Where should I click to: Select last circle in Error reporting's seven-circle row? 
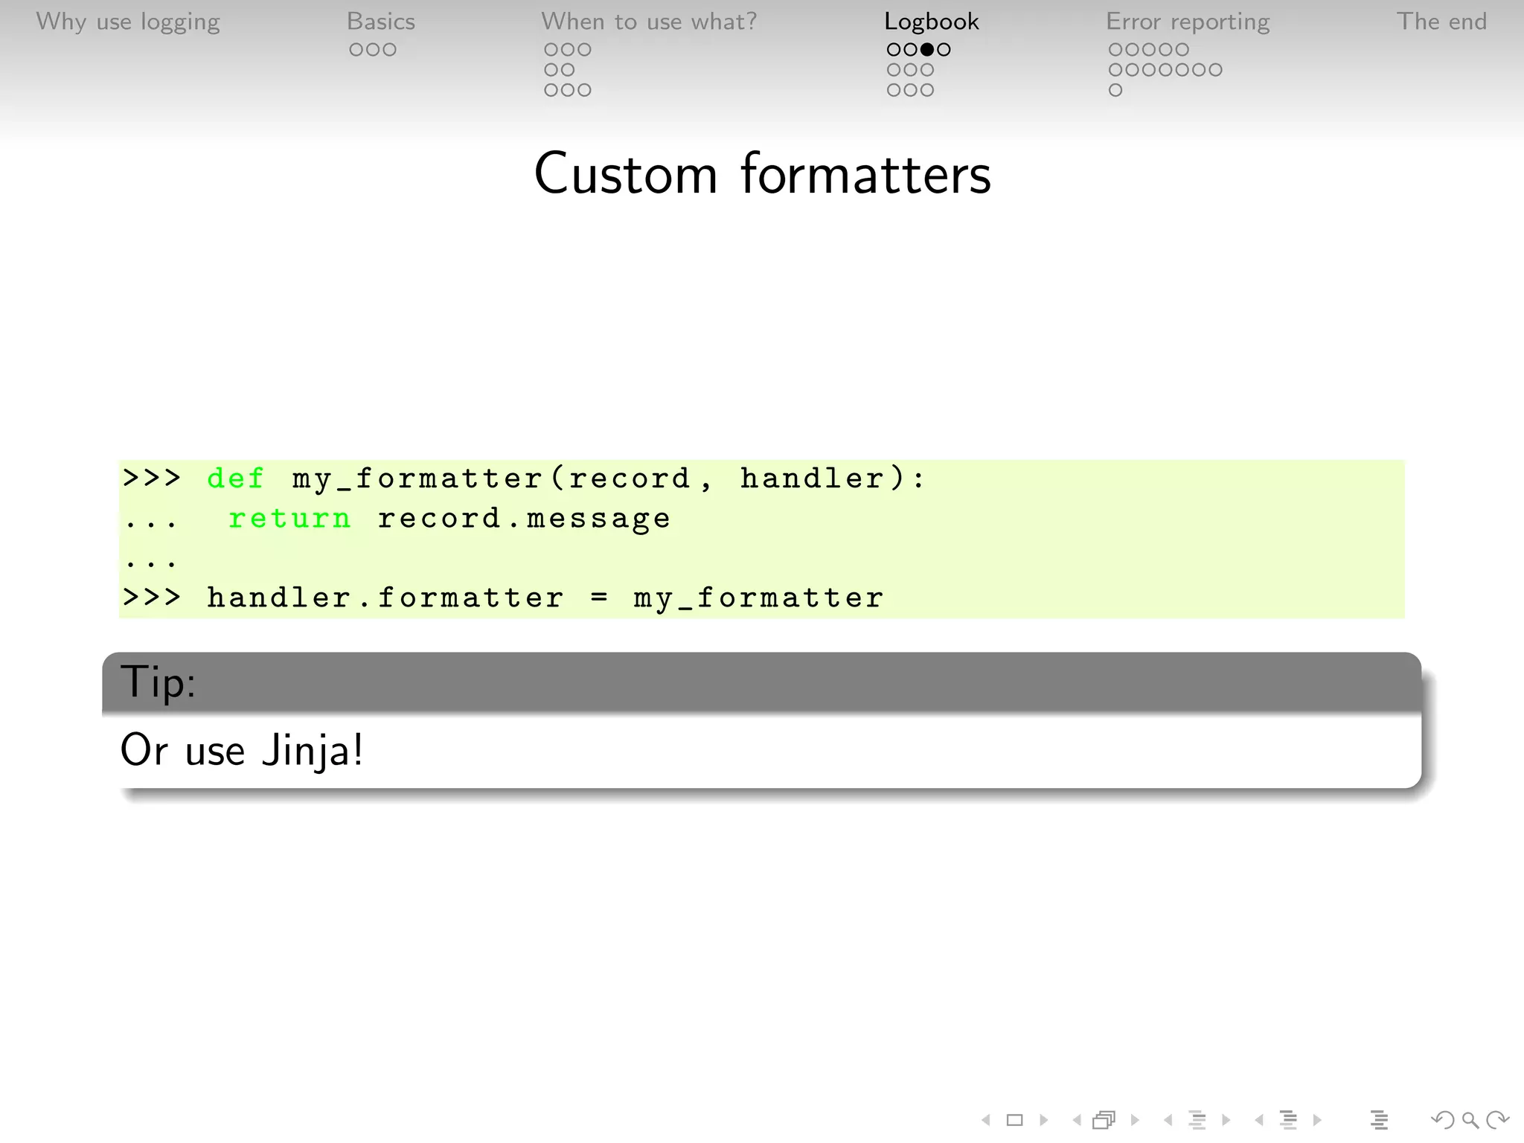tap(1215, 70)
